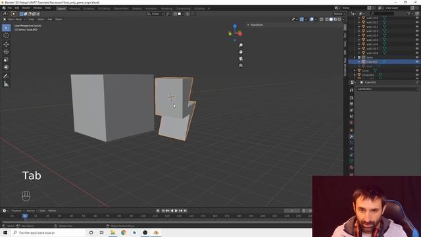This screenshot has height=237, width=421.
Task: Expand the wall1.012 tree item
Action: pyautogui.click(x=359, y=27)
